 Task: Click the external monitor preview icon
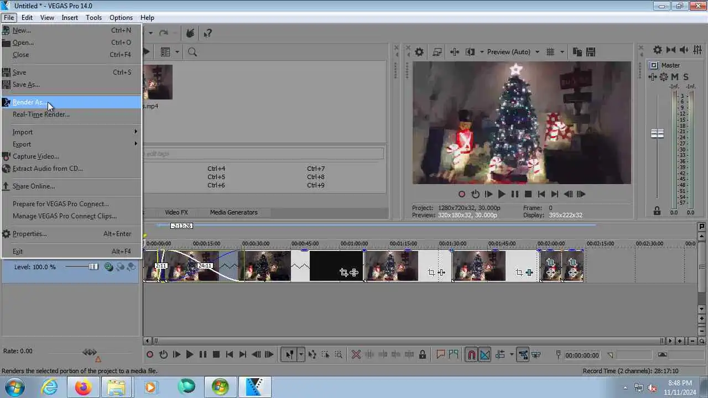pyautogui.click(x=437, y=52)
